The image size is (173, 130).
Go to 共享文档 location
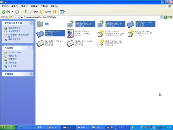click(x=12, y=59)
